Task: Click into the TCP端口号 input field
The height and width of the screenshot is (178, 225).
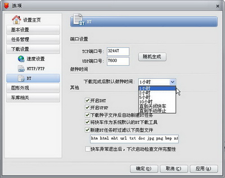Action: [x=118, y=51]
